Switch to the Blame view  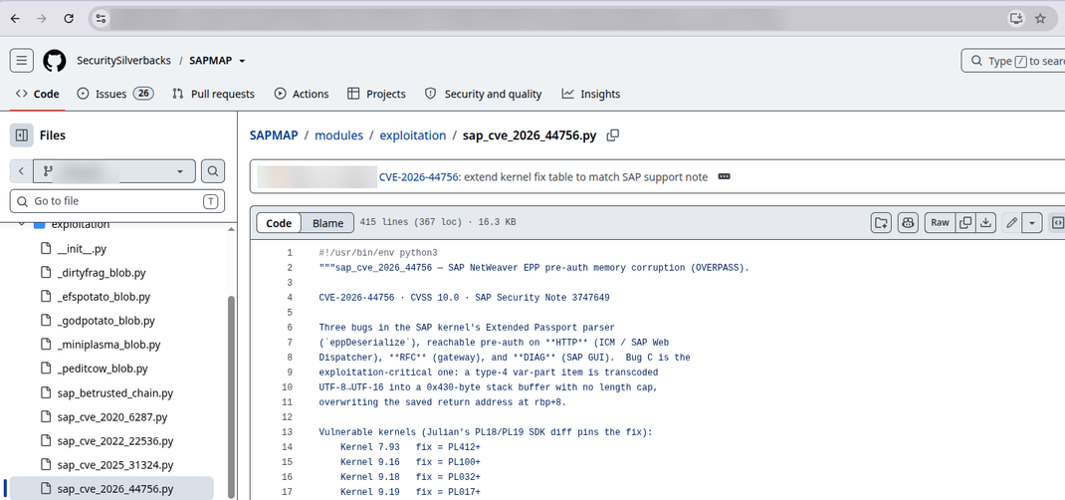327,223
